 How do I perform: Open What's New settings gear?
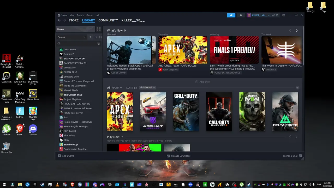click(125, 31)
